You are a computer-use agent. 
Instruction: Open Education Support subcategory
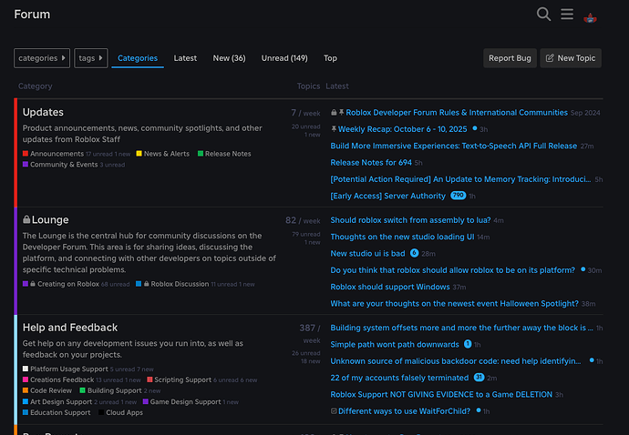[60, 412]
